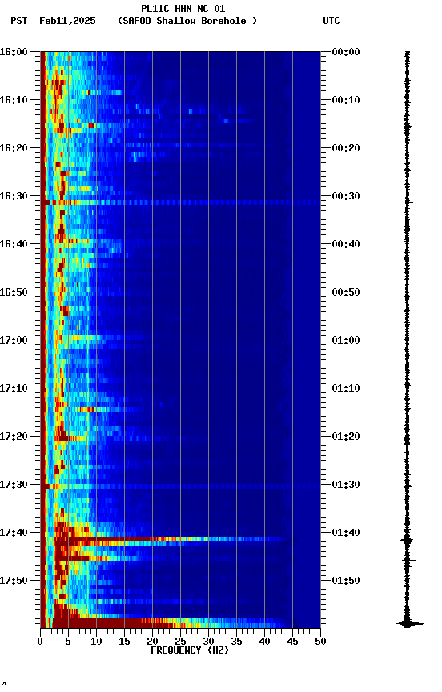Click the 16:30 PST time label

click(x=14, y=196)
